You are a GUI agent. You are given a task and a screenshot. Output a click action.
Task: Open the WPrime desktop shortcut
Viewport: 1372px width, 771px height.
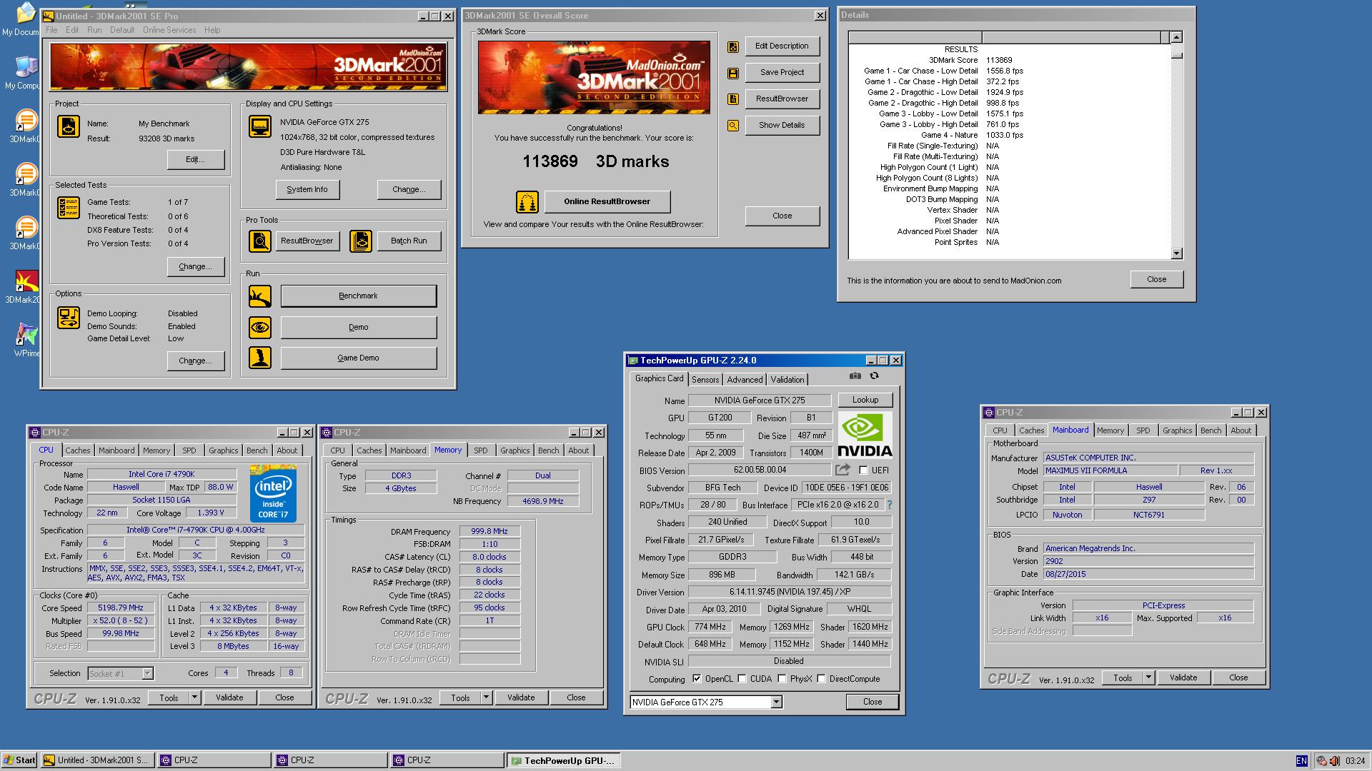(x=26, y=340)
